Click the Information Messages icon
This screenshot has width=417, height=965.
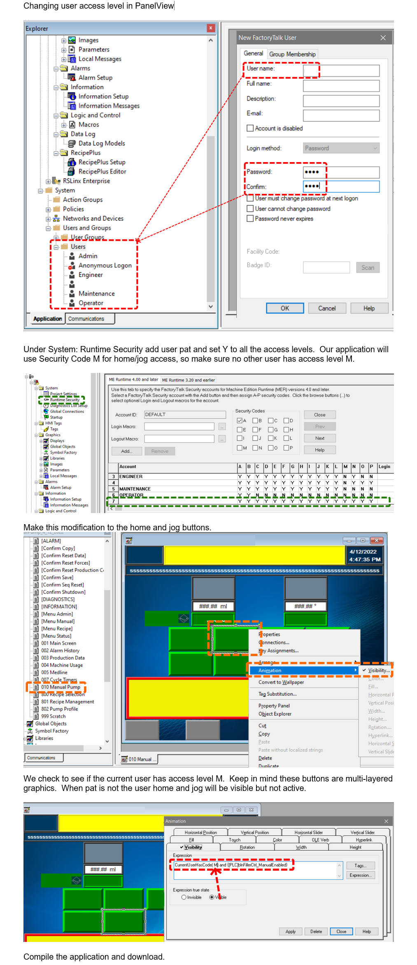click(72, 106)
